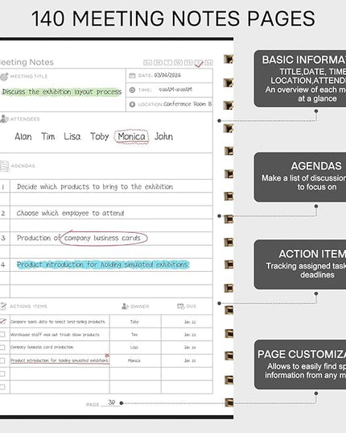Click the blue highlighted agenda item 4
This screenshot has width=346, height=433.
[103, 264]
